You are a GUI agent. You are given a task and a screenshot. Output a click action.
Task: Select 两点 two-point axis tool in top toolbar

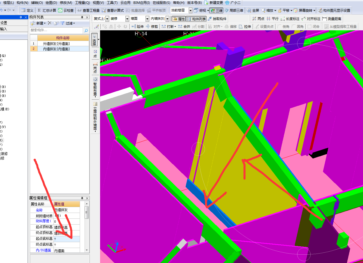point(258,19)
